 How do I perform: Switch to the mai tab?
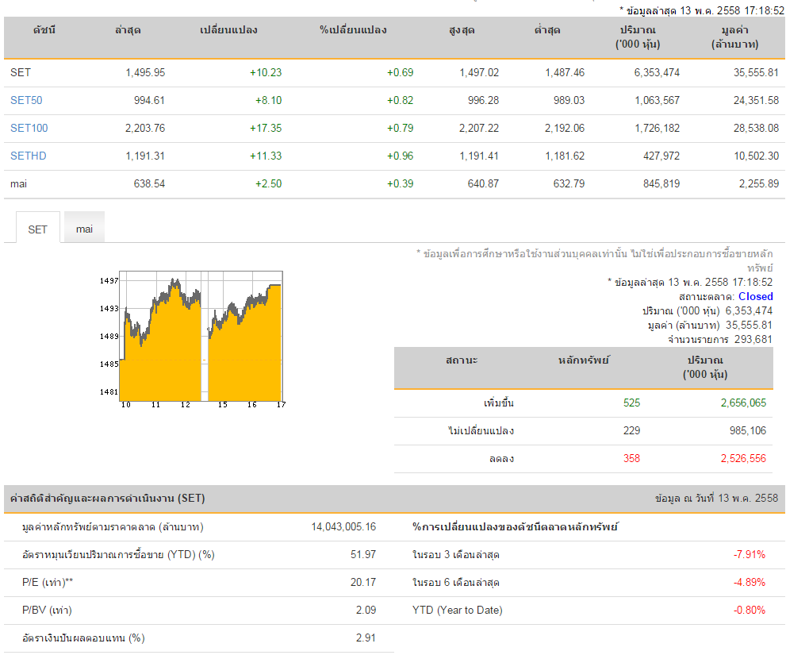tap(84, 229)
